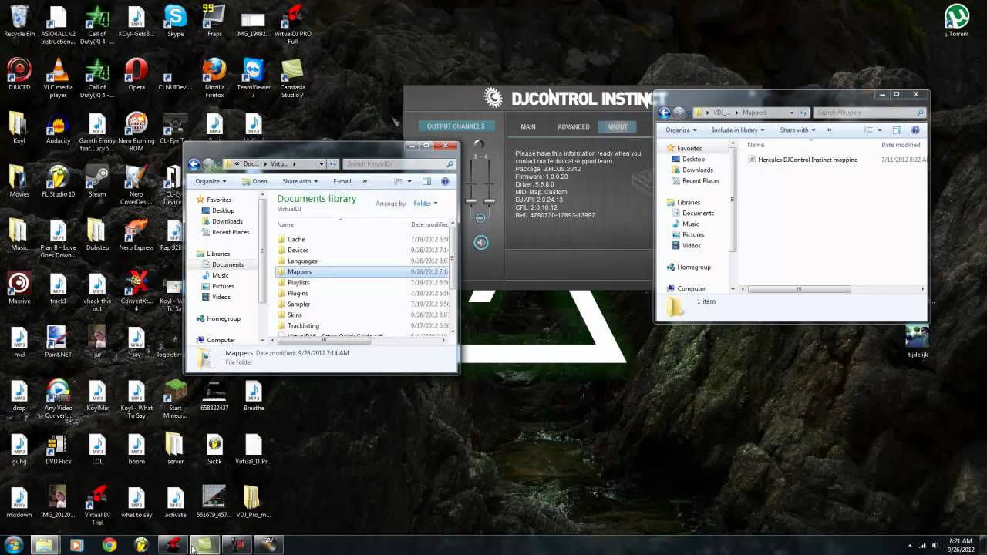
Task: Select ABOUT tab in DJControl Instinct
Action: pos(618,126)
